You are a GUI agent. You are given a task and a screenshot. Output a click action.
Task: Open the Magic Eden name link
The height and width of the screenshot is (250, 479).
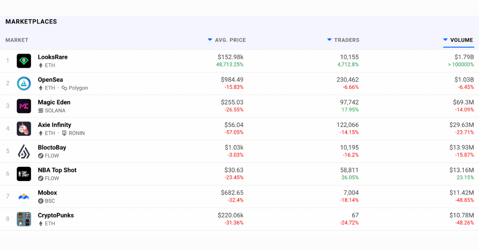click(54, 102)
